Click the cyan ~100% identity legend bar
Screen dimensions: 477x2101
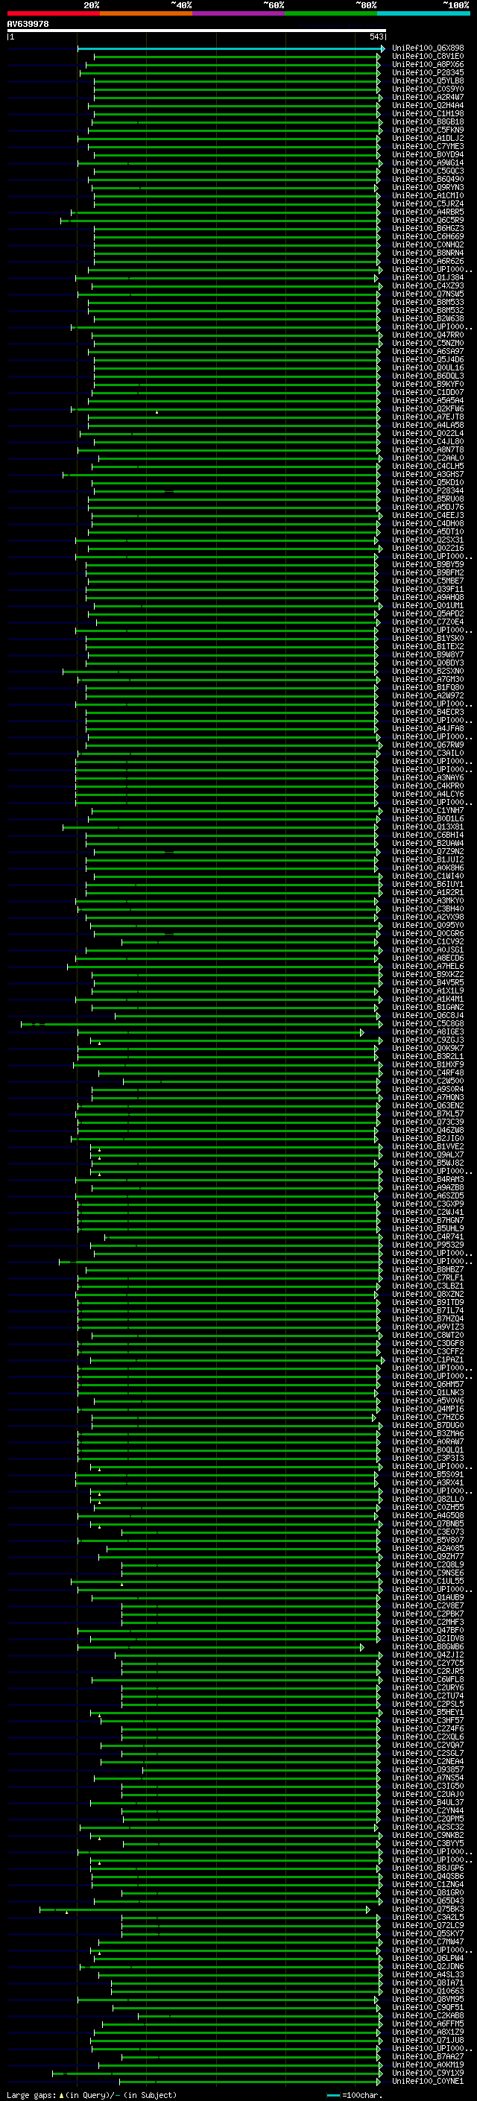424,13
